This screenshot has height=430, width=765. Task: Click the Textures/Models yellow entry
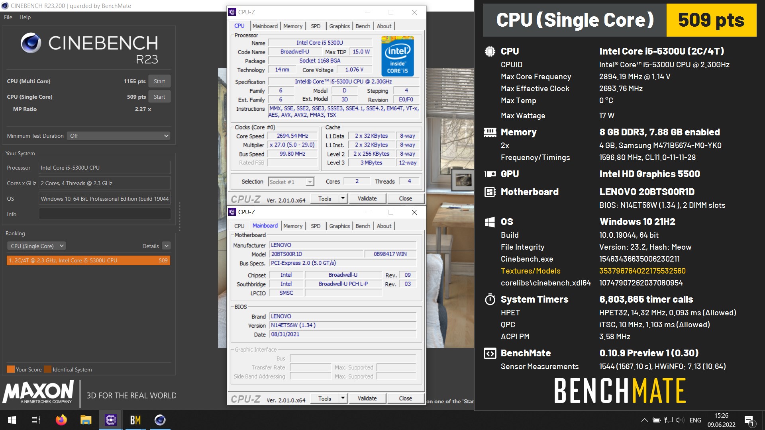(531, 271)
